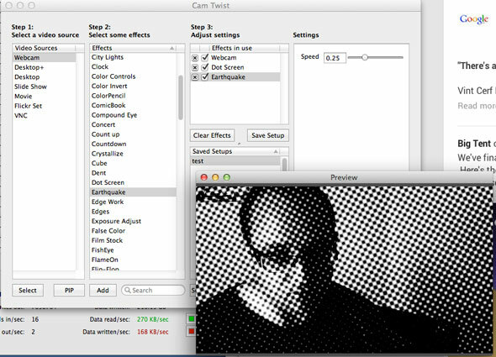This screenshot has height=357, width=496.
Task: Click the green status indicator square
Action: tap(191, 318)
